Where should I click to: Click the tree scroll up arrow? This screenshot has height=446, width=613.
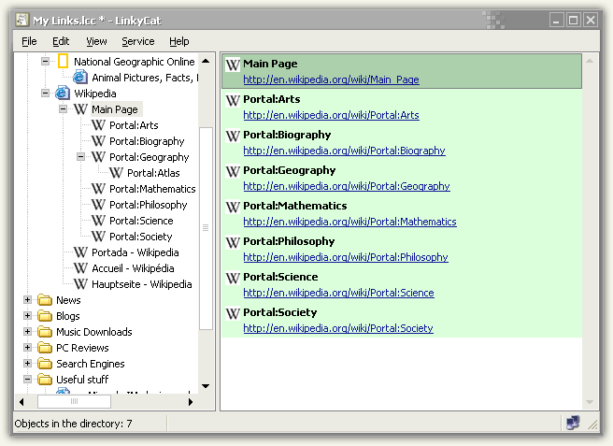206,61
